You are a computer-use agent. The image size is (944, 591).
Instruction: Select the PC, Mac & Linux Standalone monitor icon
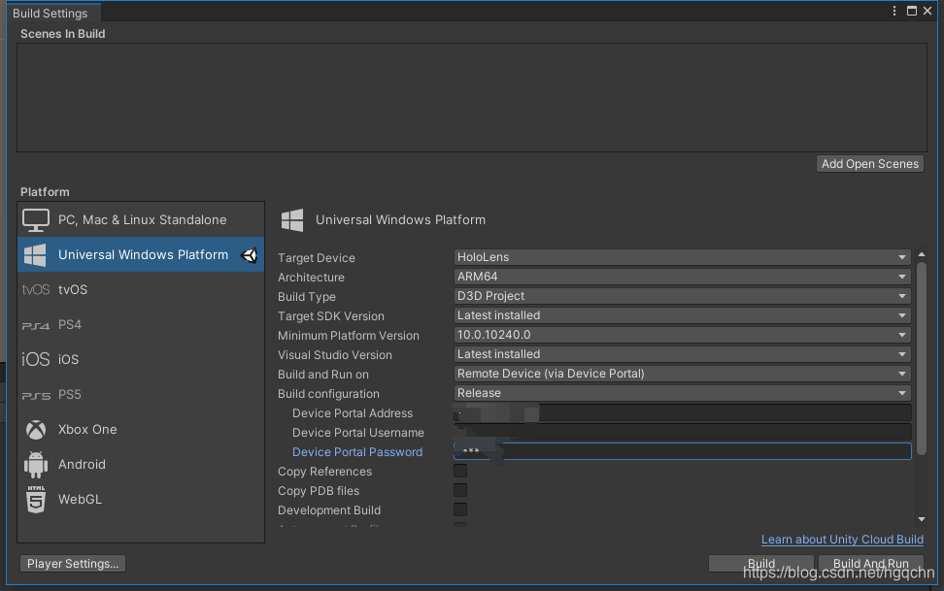tap(36, 219)
